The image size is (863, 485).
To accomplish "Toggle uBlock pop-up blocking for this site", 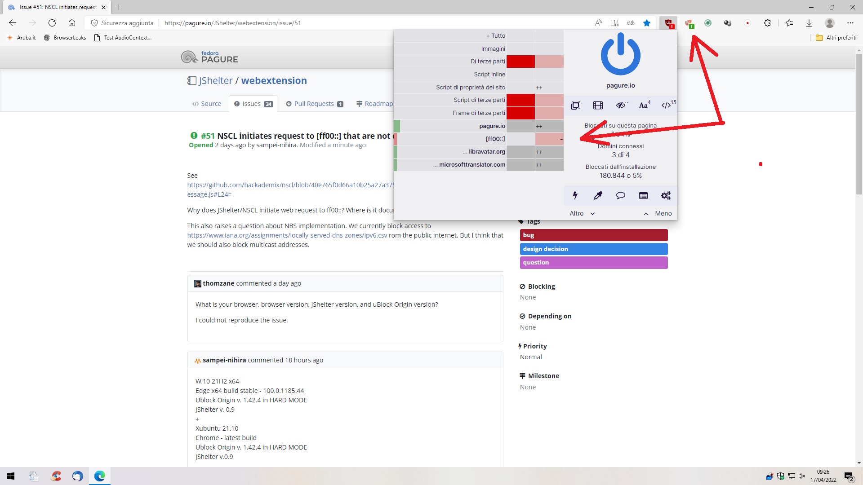I will tap(575, 106).
